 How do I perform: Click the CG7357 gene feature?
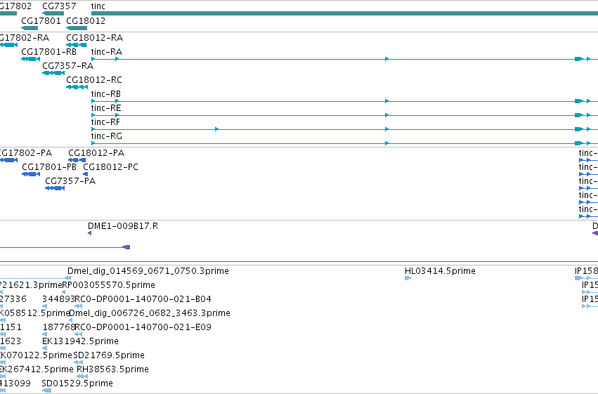pyautogui.click(x=53, y=13)
